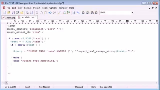This screenshot has width=160, height=90.
Task: Click the Save All icon
Action: point(17,13)
